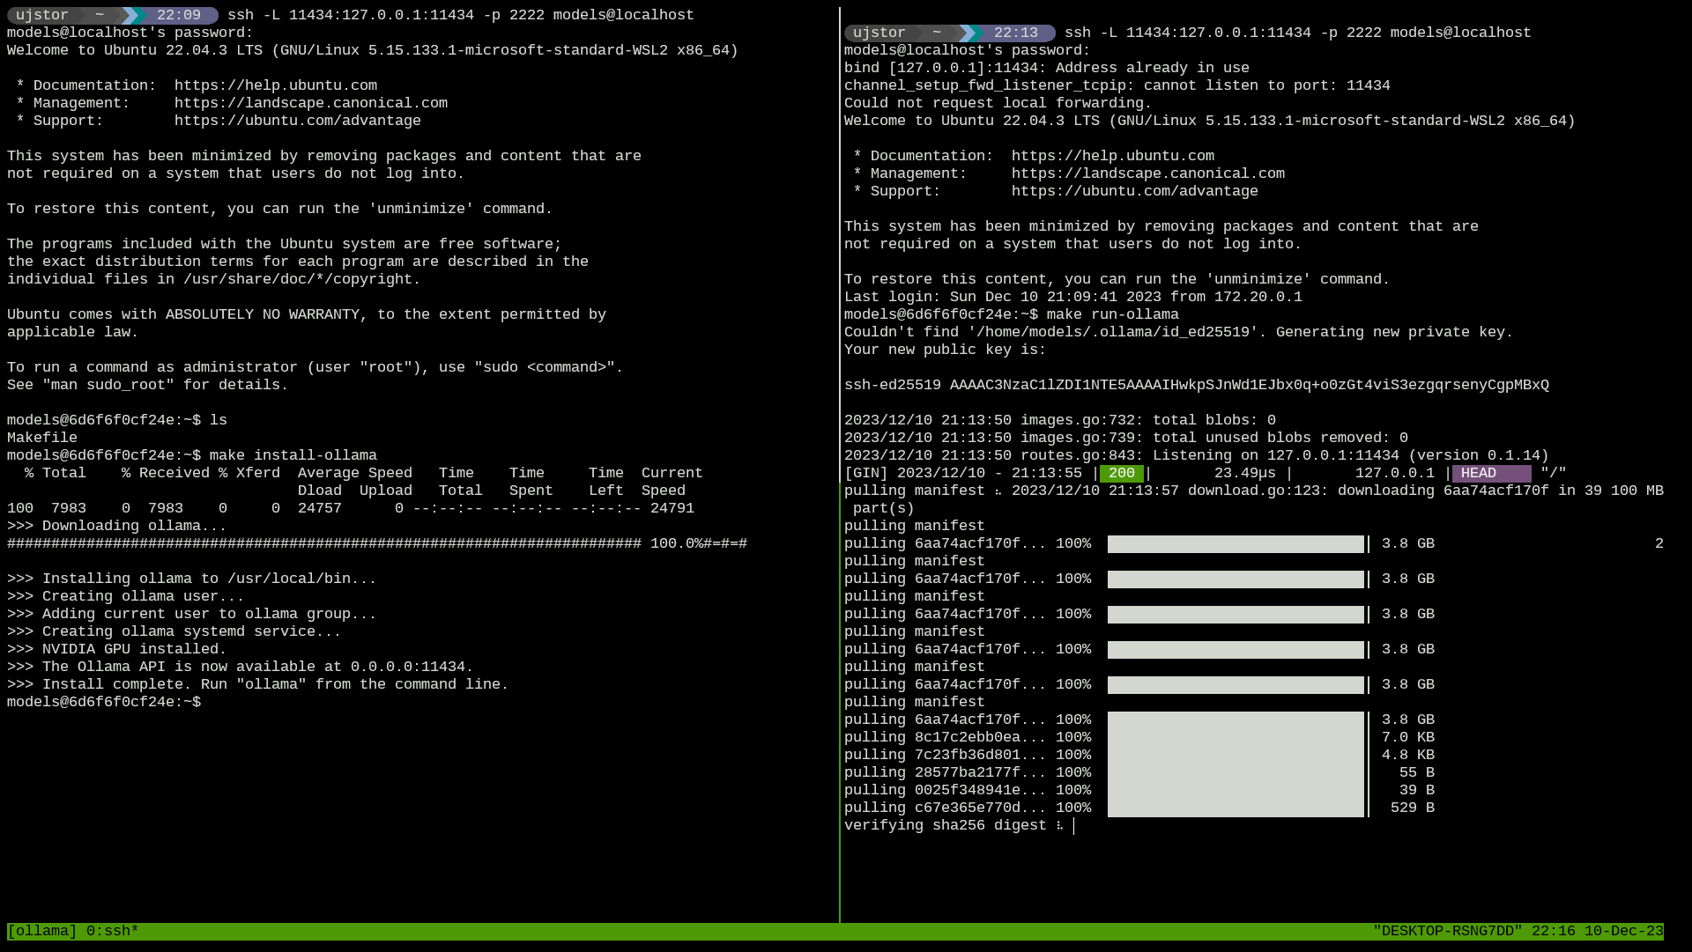The height and width of the screenshot is (952, 1692).
Task: Click the ubuntu.com/advantage link in left pane
Action: click(x=297, y=121)
